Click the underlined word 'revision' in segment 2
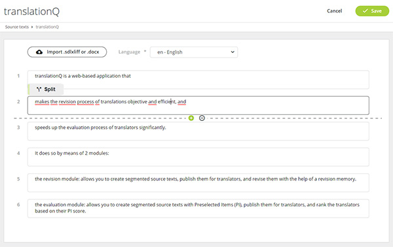This screenshot has width=393, height=247. (x=67, y=102)
